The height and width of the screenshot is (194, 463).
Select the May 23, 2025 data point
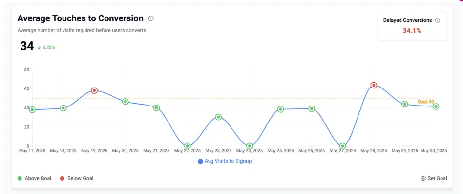[218, 117]
